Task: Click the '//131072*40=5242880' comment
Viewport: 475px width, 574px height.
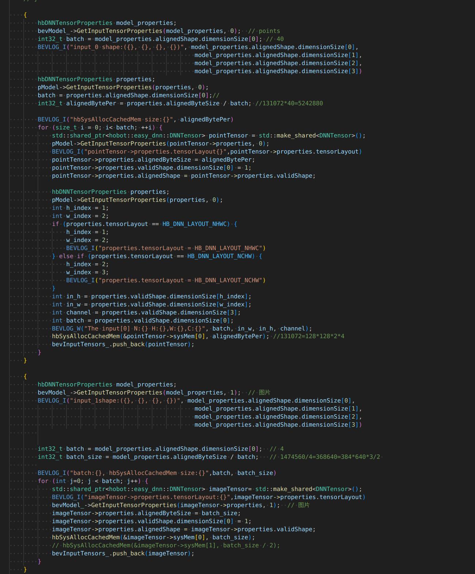Action: [x=289, y=103]
